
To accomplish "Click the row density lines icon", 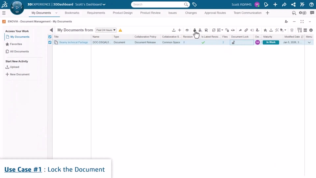I will tap(305, 30).
